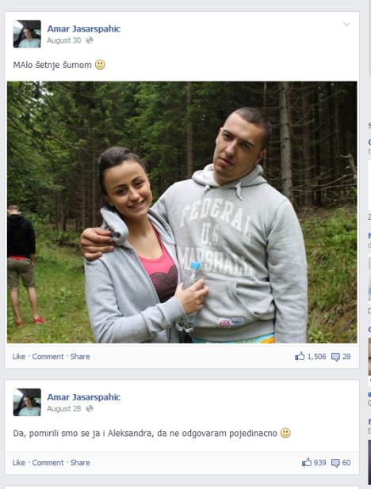Like the August 28 status post
The height and width of the screenshot is (489, 371).
pyautogui.click(x=19, y=462)
